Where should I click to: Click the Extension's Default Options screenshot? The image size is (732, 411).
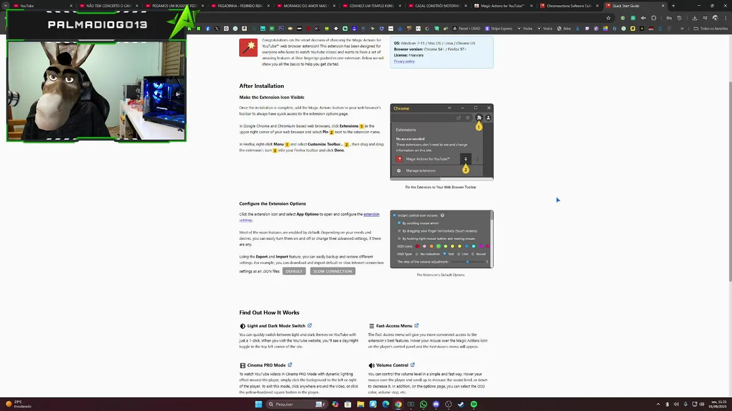tap(441, 239)
